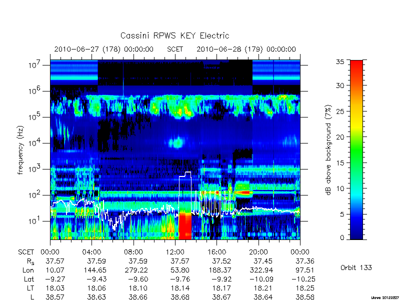400x300 pixels.
Task: Select local time value 18.14
Action: click(180, 288)
